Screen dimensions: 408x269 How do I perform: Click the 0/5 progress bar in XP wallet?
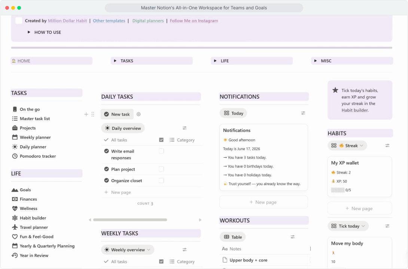tap(338, 190)
